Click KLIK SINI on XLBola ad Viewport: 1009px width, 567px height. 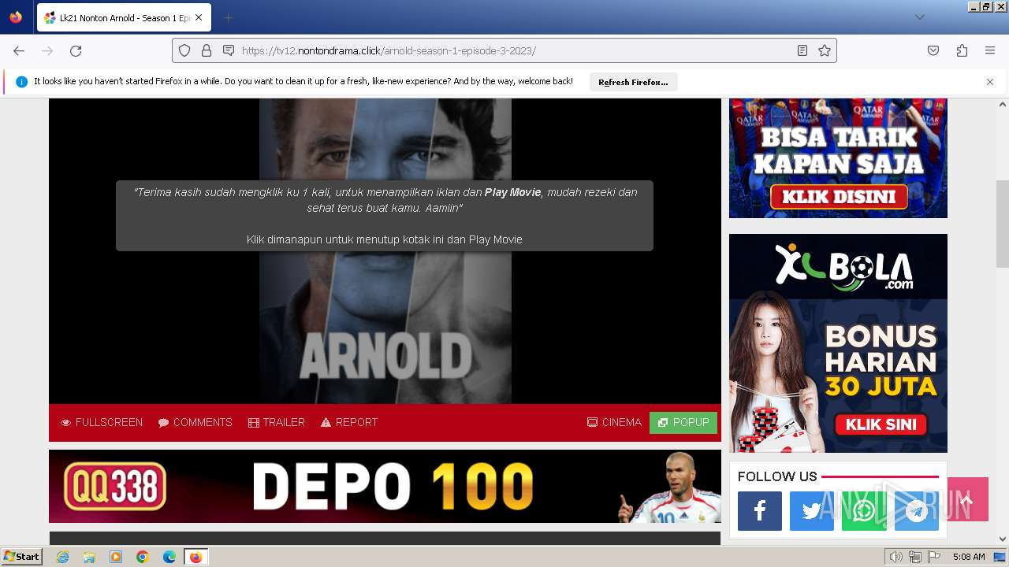(881, 424)
